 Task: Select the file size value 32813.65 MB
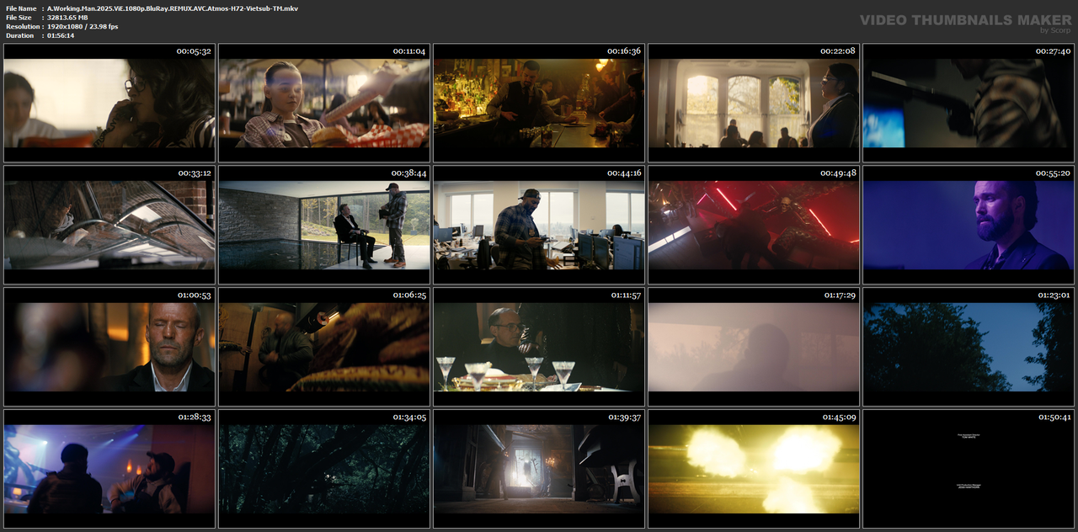67,18
